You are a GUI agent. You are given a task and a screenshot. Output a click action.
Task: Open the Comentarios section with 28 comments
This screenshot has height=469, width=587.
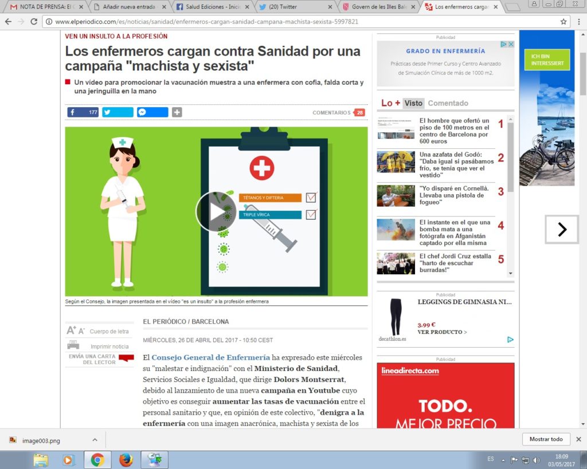(x=338, y=113)
